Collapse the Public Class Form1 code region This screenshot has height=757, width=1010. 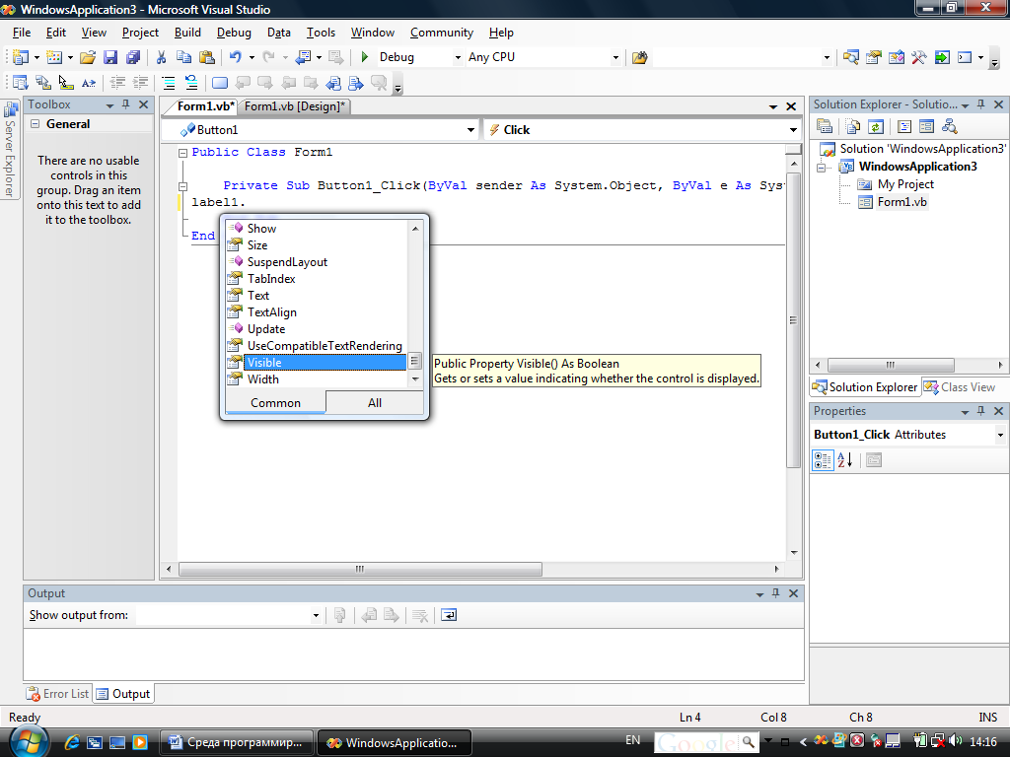[x=182, y=153]
